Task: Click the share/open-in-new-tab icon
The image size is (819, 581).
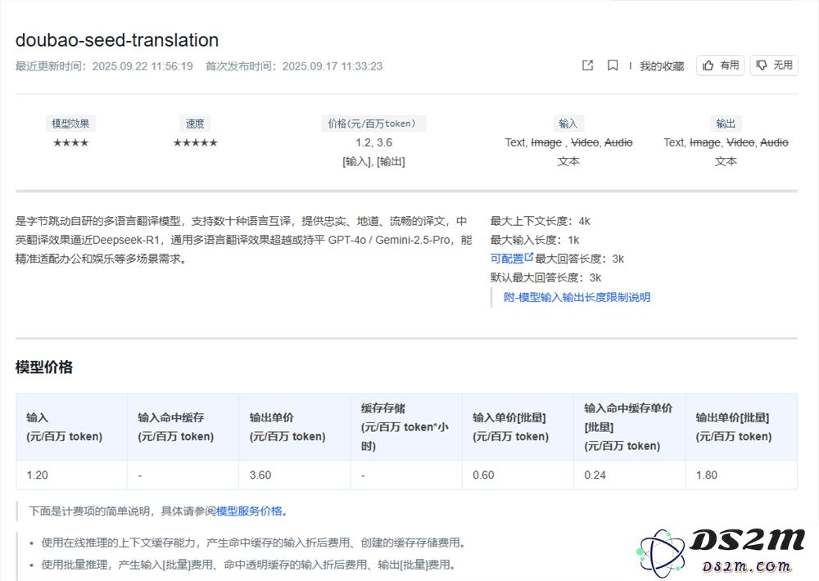Action: tap(587, 65)
